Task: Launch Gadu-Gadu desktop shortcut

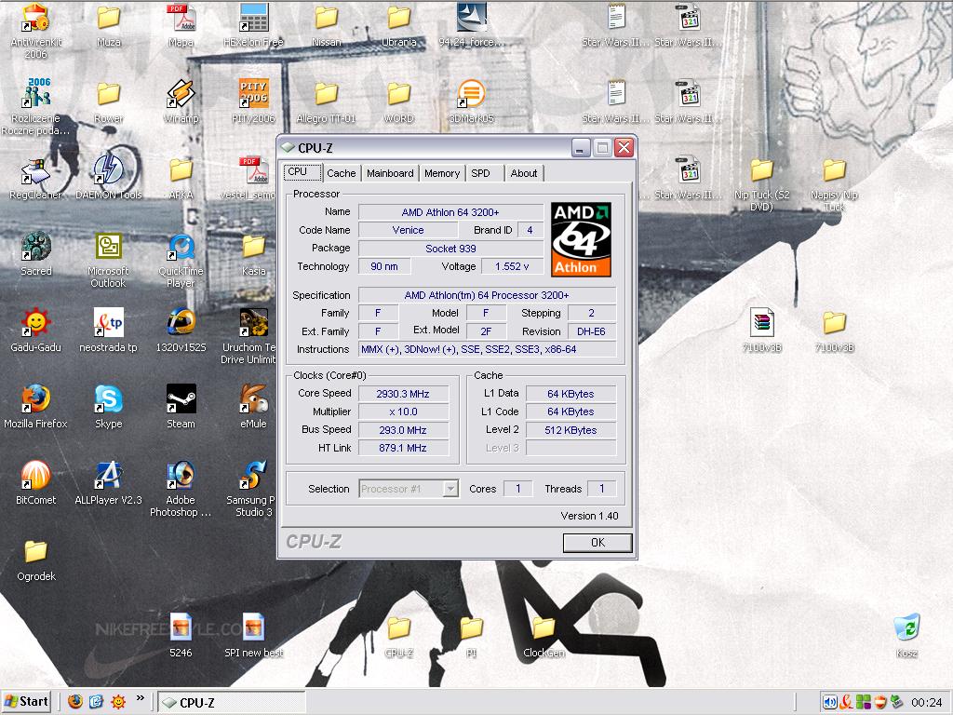Action: pos(36,331)
